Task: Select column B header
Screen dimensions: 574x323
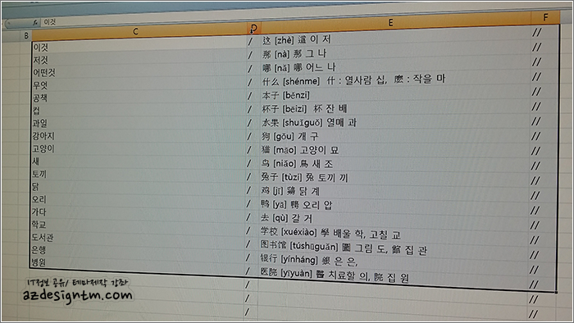Action: [26, 35]
